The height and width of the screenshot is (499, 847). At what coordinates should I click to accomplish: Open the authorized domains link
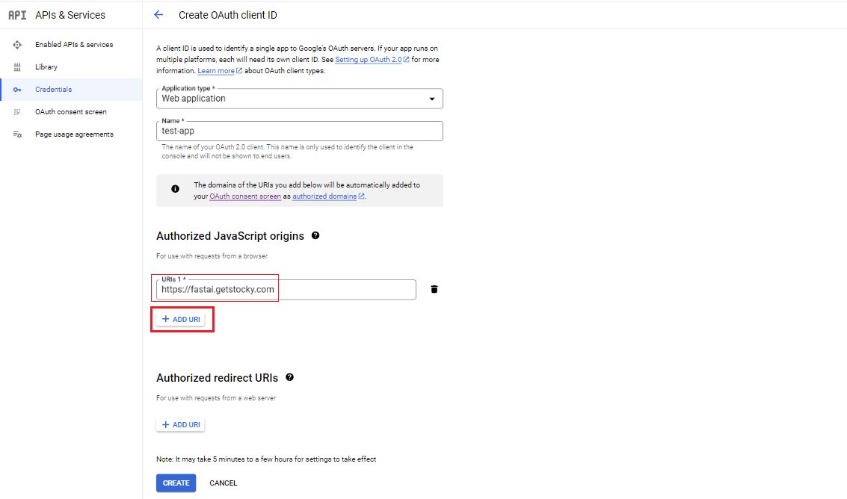click(x=325, y=196)
